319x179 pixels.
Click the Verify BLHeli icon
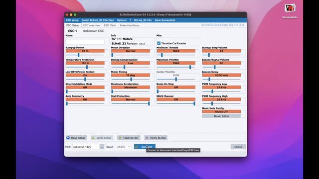tap(147, 138)
